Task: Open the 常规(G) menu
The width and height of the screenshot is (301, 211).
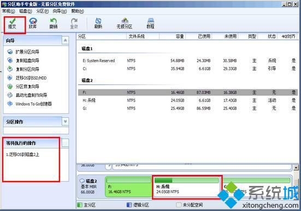Action: point(8,11)
